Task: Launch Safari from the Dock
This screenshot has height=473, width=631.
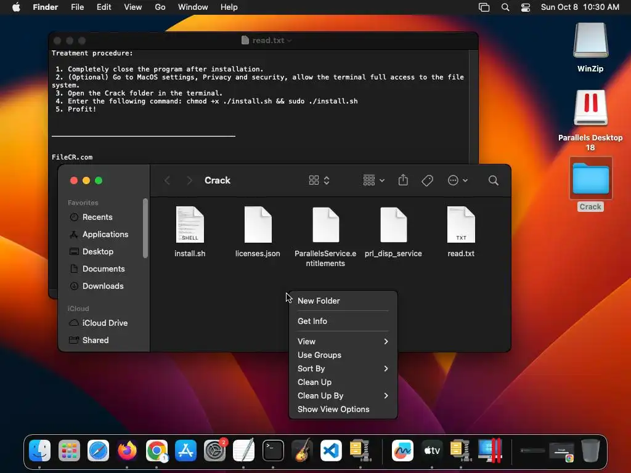Action: click(98, 450)
